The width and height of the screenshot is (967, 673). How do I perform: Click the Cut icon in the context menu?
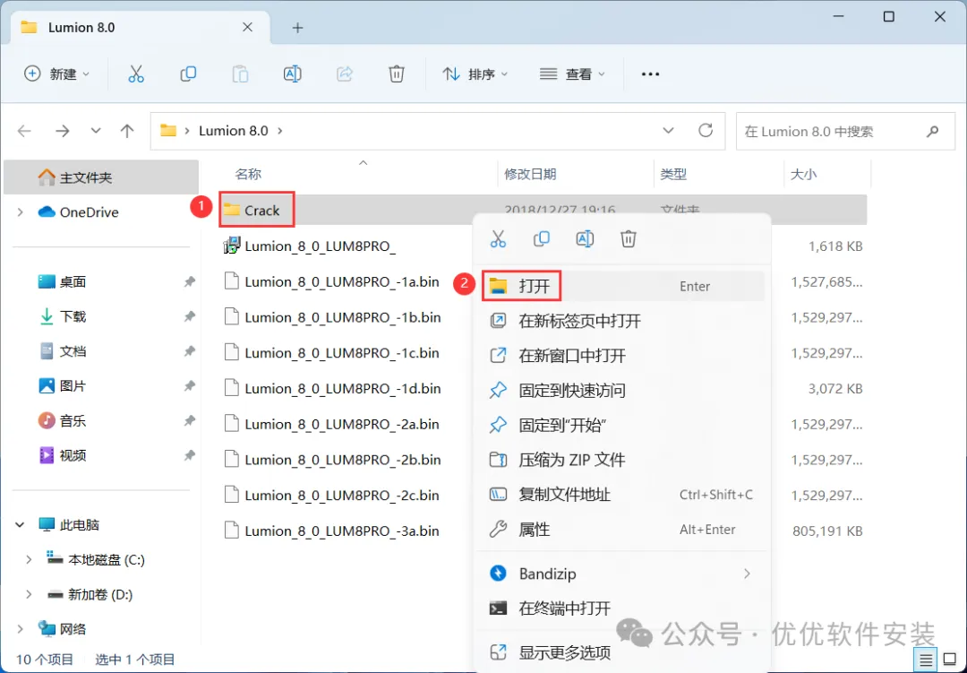[498, 238]
